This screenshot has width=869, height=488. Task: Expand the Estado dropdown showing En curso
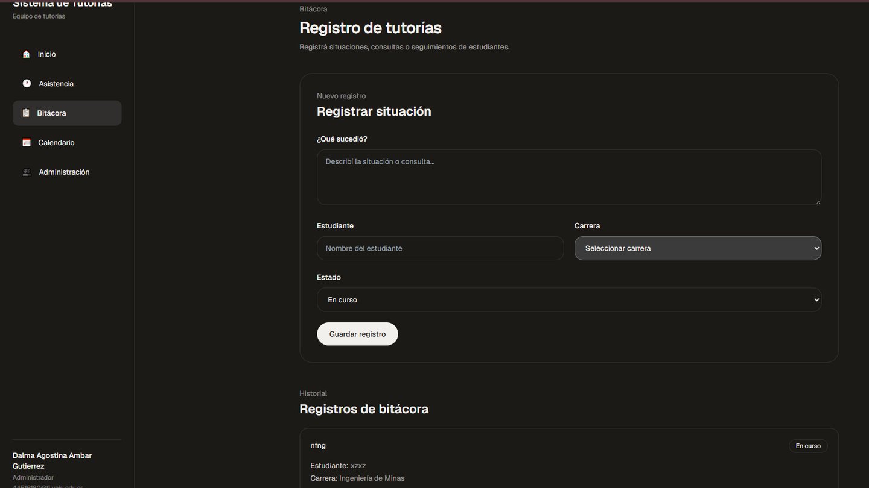(x=568, y=299)
